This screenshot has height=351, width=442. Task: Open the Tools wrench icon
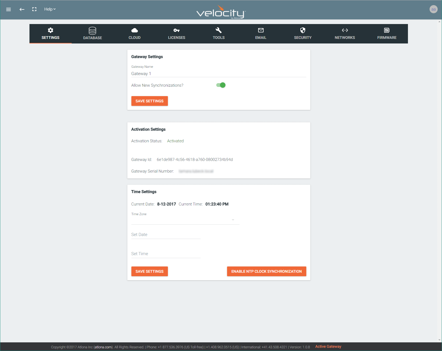(x=219, y=30)
